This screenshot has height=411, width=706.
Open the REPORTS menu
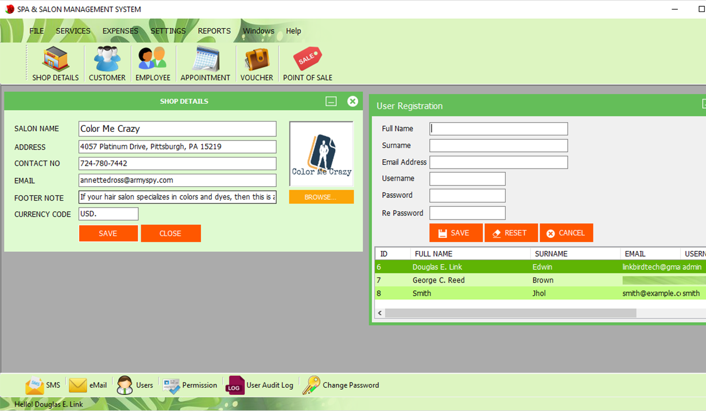click(214, 31)
